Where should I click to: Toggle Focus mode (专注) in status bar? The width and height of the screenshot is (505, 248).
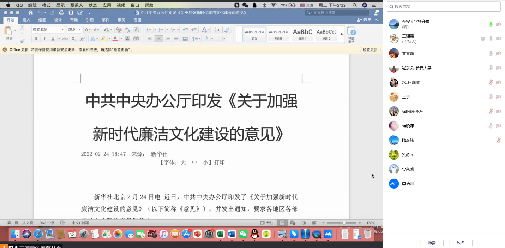267,223
